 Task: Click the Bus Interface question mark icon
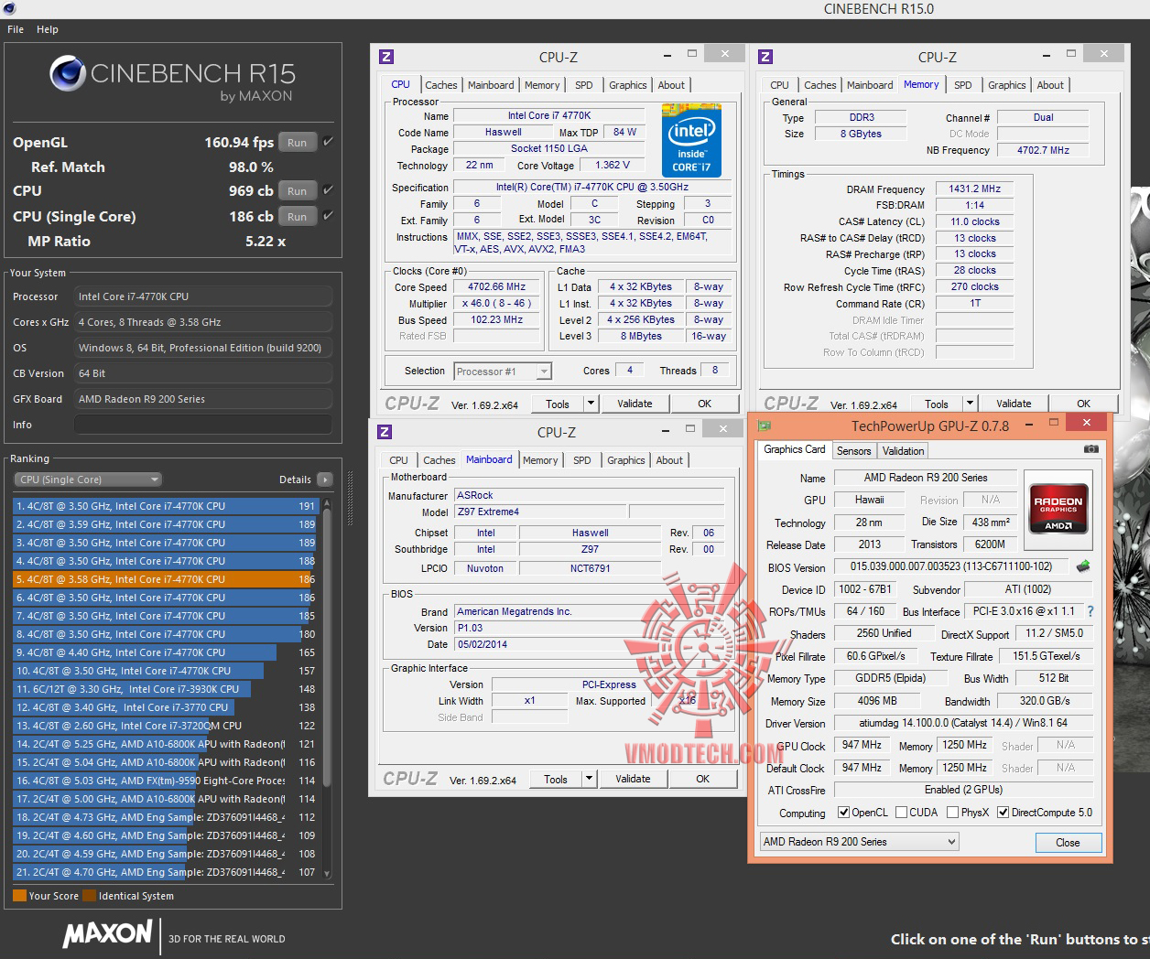point(1090,611)
